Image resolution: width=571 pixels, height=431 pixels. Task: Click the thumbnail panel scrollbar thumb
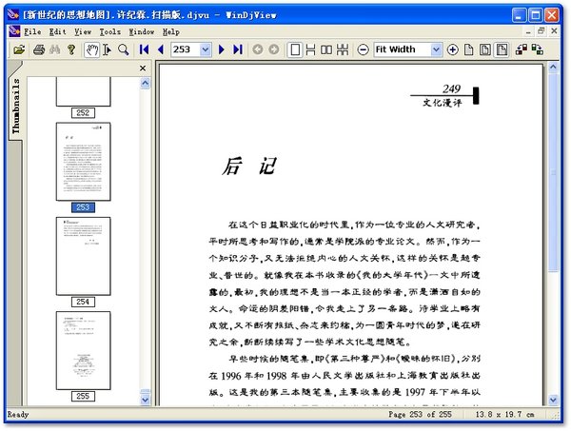click(x=145, y=392)
